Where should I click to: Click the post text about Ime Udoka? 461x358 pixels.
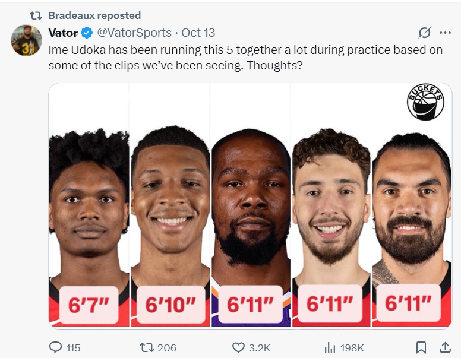point(245,58)
